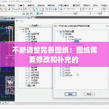Image resolution: width=109 pixels, height=109 pixels.
Task: Click the 确定 confirm button
Action: tap(70, 94)
